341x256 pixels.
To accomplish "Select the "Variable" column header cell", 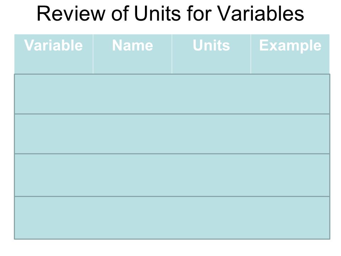I will (54, 54).
